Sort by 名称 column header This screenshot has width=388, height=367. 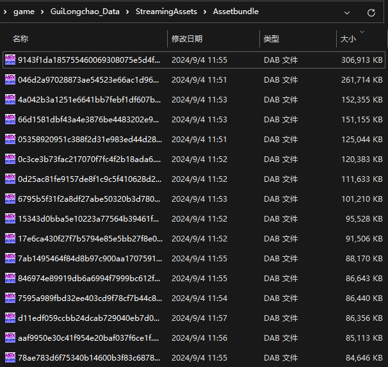[x=20, y=39]
